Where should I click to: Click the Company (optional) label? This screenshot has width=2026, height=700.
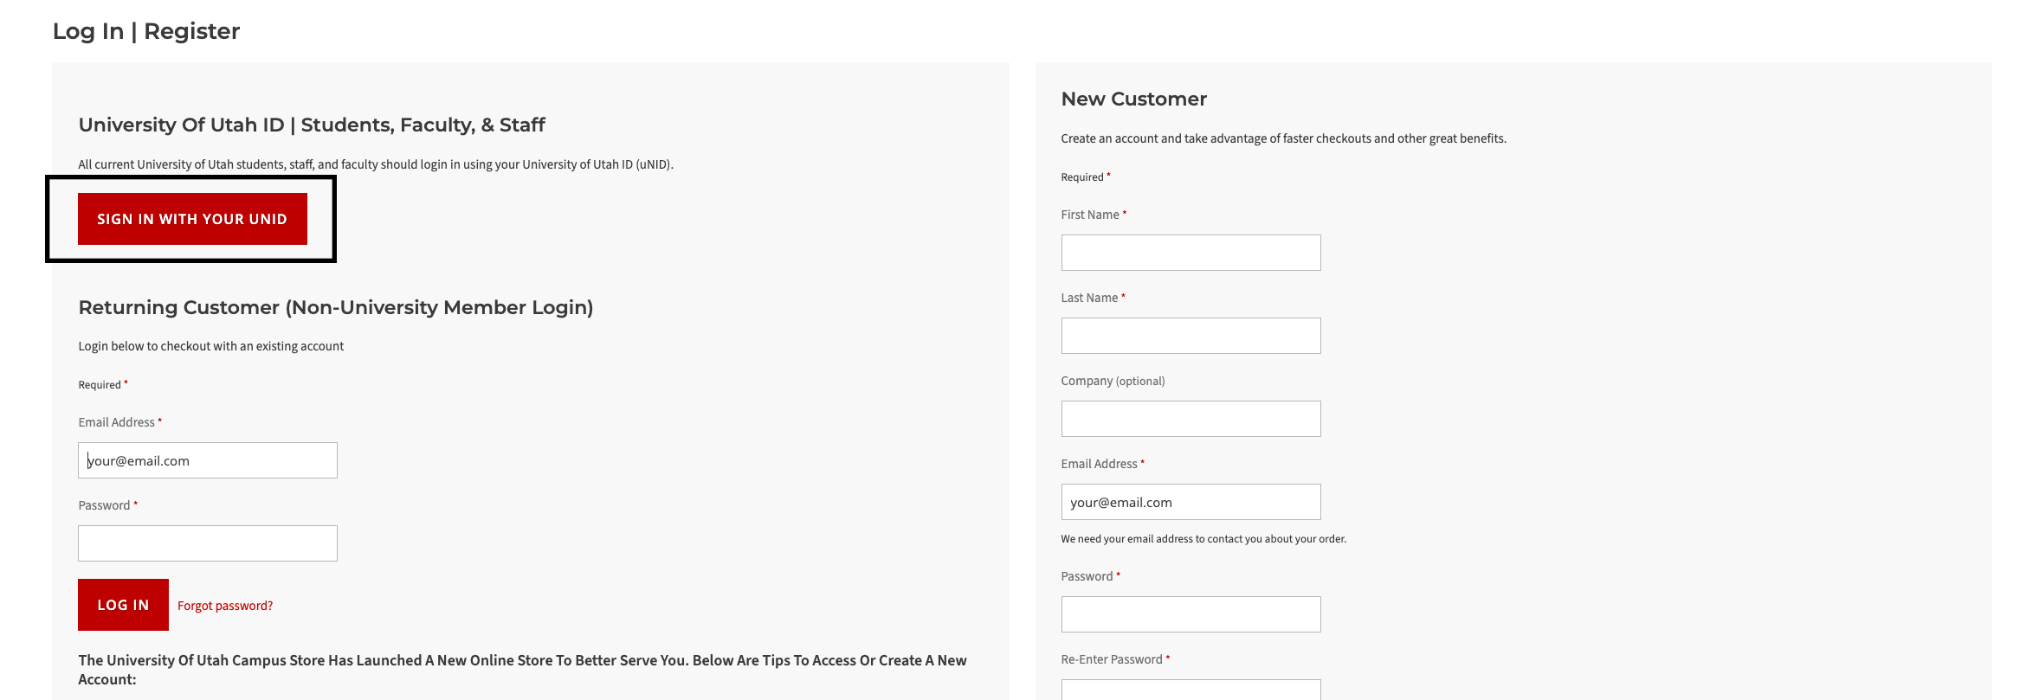1113,381
